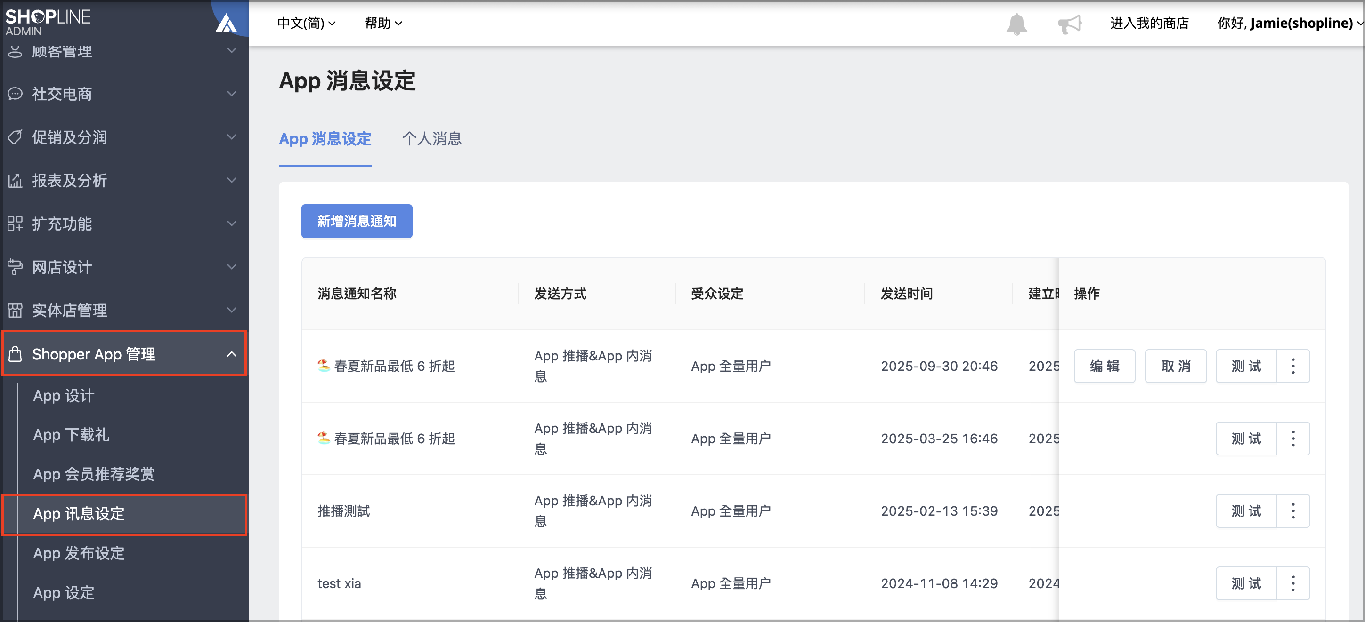The image size is (1365, 622).
Task: Click the 2024-11-08 14:29 send time
Action: [x=939, y=583]
